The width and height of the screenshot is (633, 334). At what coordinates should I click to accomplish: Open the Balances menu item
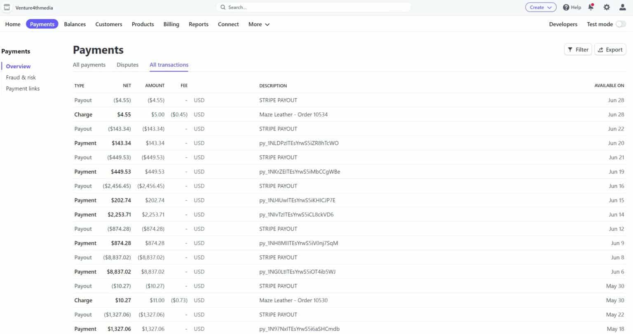(x=75, y=24)
